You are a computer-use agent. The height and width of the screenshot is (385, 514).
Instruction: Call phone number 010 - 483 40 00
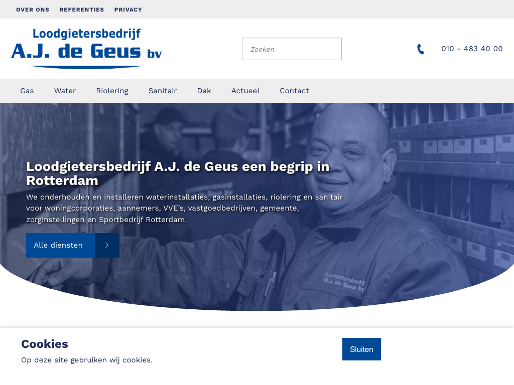click(472, 49)
